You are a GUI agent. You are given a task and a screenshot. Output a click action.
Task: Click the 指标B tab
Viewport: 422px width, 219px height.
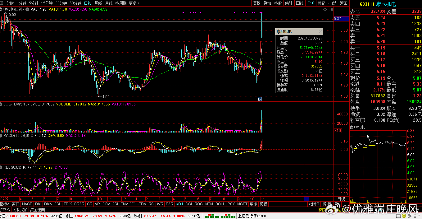point(314,204)
